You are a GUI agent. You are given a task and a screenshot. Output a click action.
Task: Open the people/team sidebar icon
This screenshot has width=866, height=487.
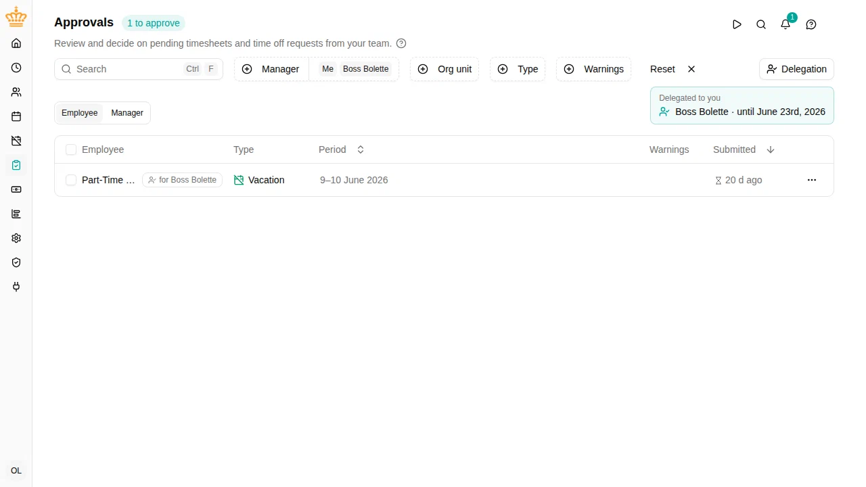pyautogui.click(x=16, y=92)
